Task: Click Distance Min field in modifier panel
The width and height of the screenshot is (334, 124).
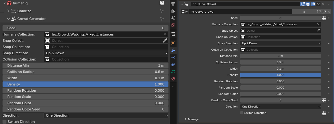Action: click(280, 56)
